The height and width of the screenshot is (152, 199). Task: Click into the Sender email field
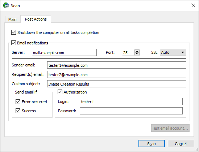(117, 65)
